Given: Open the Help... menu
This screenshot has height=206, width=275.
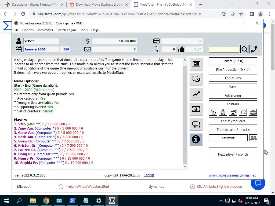Looking at the screenshot, I should pos(96,30).
